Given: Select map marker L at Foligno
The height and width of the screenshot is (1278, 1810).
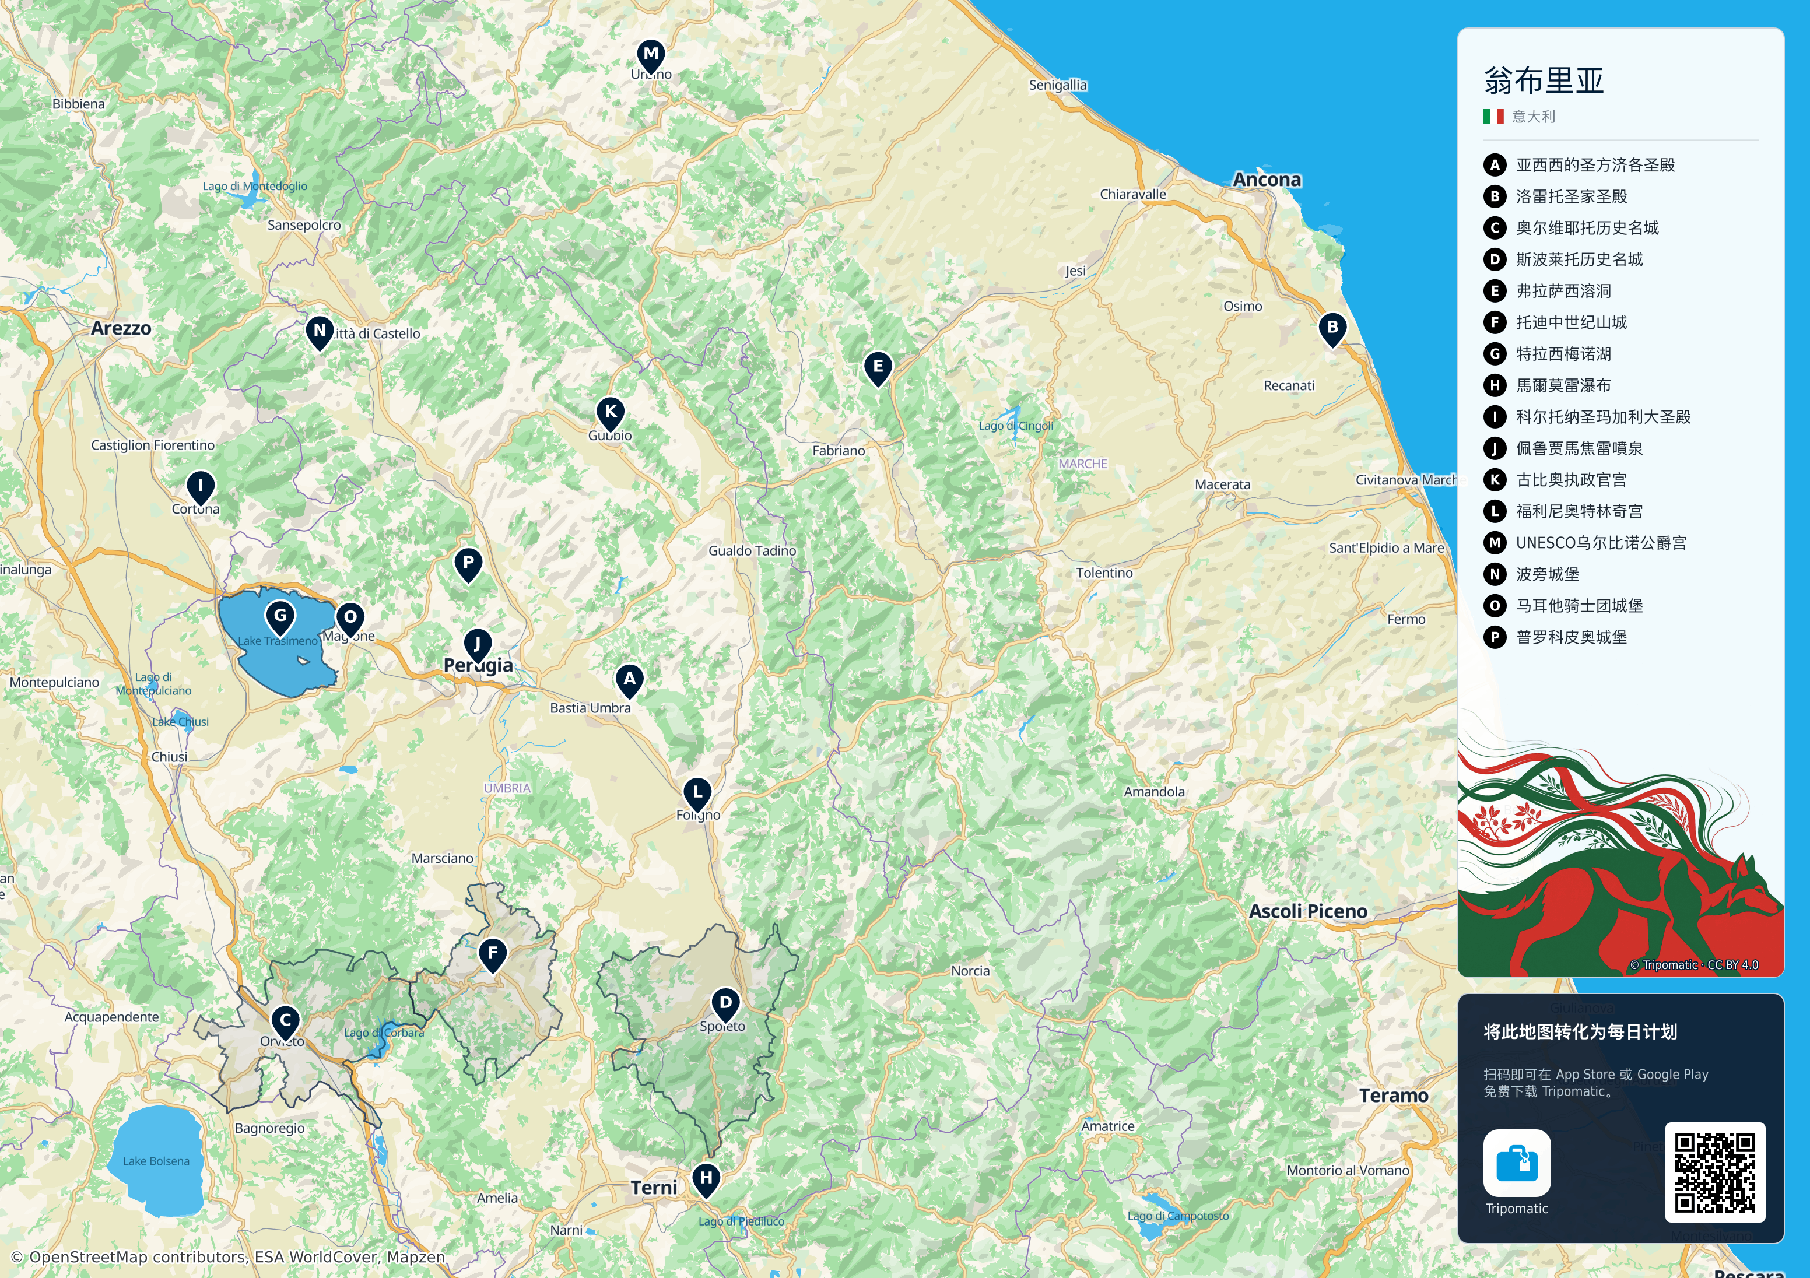Looking at the screenshot, I should (697, 795).
